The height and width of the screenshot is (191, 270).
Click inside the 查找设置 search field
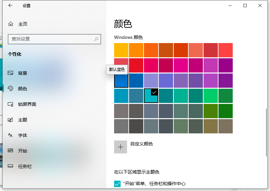[x=49, y=39]
